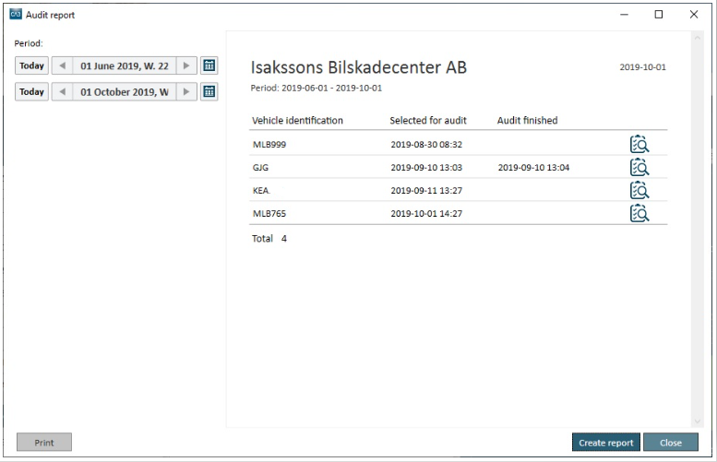The width and height of the screenshot is (717, 462).
Task: Select the Vehicle identification column header
Action: [x=297, y=121]
